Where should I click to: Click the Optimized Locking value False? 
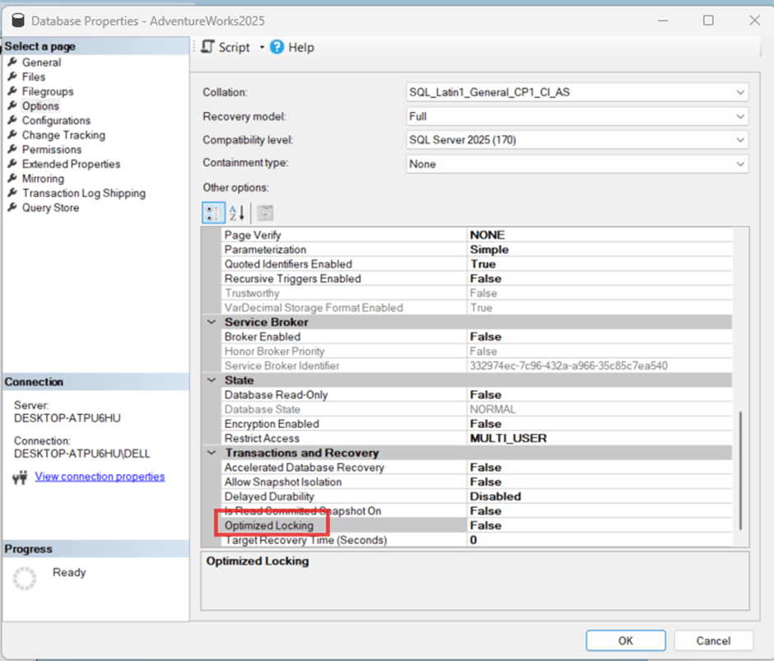(x=486, y=525)
